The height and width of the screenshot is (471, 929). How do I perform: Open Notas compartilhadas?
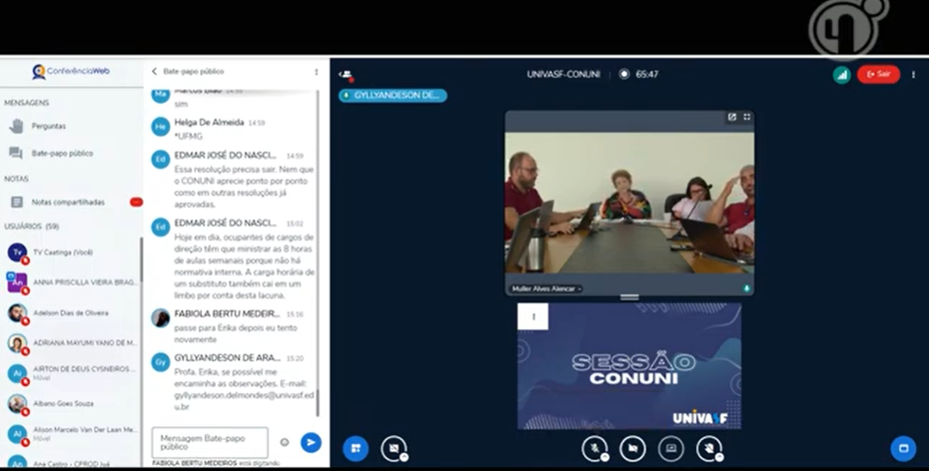coord(67,202)
